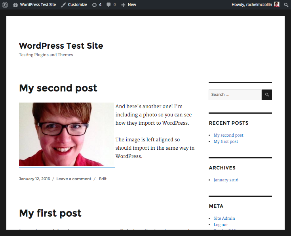Click the META widget heading
The height and width of the screenshot is (236, 291).
click(x=216, y=206)
